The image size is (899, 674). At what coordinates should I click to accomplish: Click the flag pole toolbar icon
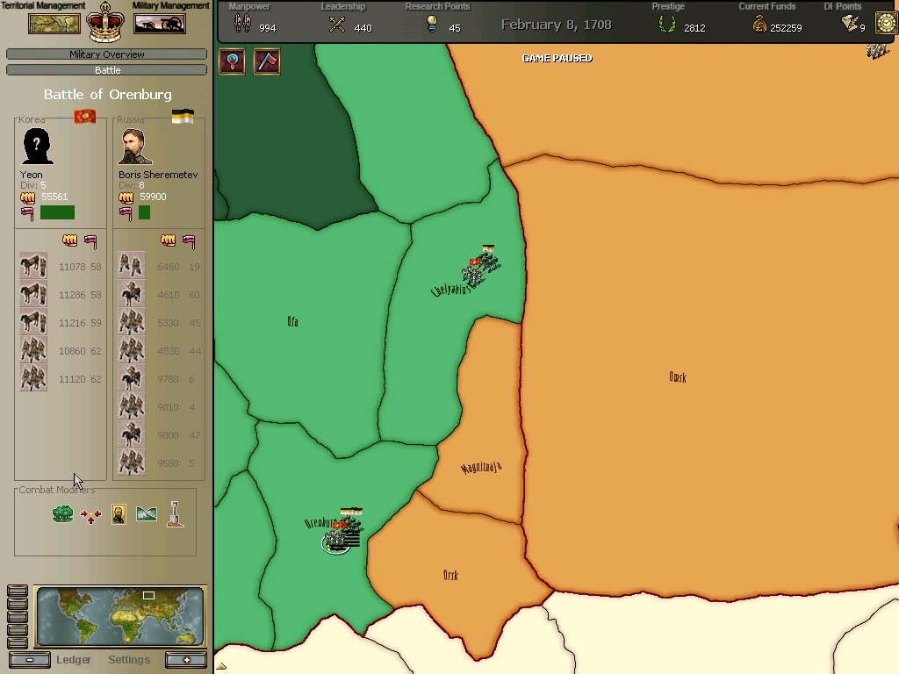(267, 61)
